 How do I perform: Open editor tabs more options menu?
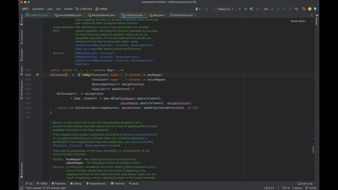pos(312,15)
